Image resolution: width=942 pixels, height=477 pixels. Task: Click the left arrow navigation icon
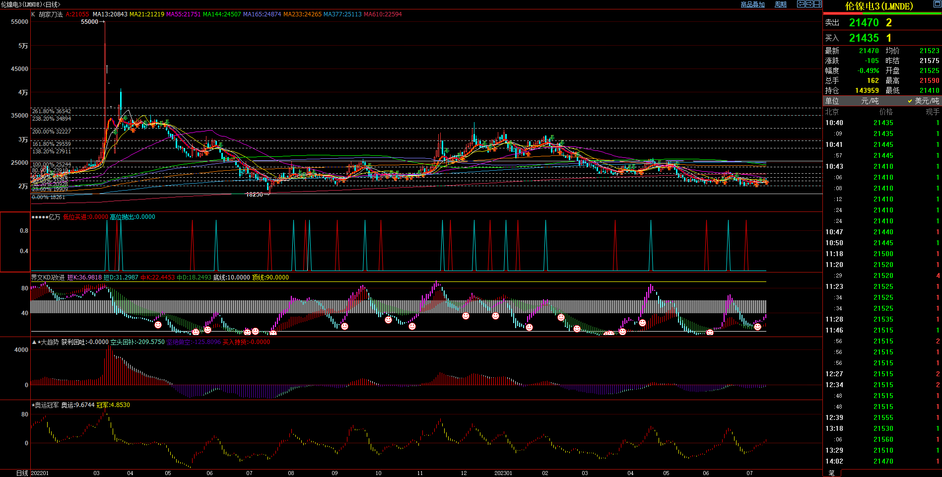click(x=801, y=4)
